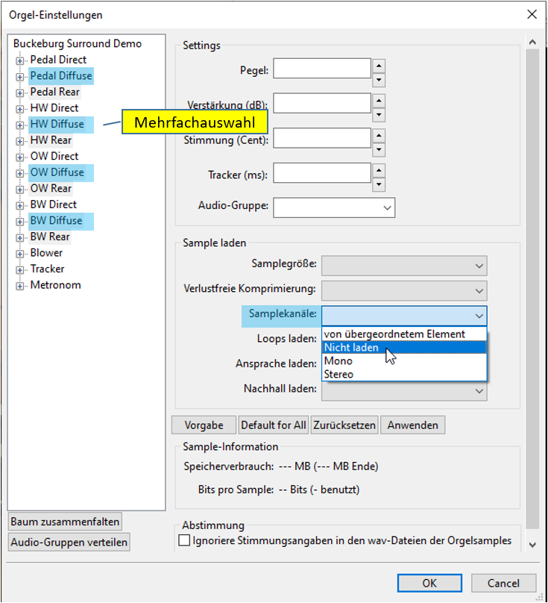Decrease the Tracker (ms) value with down arrow
Screen dimensions: 548x603
(x=379, y=184)
